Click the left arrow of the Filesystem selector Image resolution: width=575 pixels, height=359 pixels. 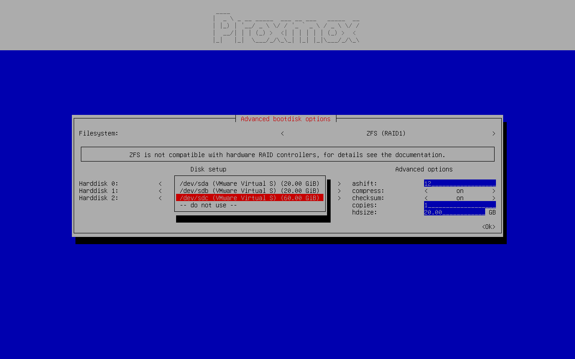coord(282,133)
